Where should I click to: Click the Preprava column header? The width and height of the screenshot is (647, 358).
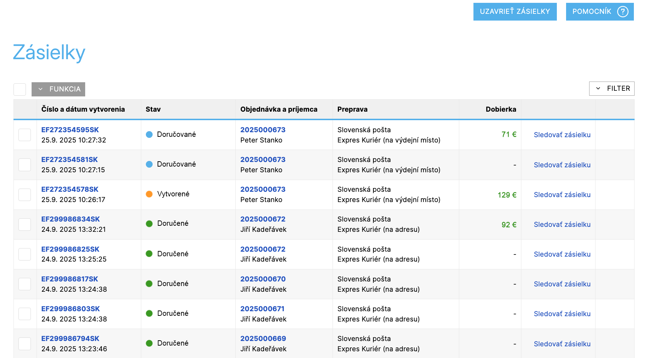(x=352, y=109)
